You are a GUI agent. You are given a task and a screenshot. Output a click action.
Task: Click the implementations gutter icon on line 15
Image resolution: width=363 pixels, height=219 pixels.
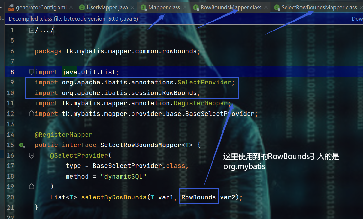[22, 145]
